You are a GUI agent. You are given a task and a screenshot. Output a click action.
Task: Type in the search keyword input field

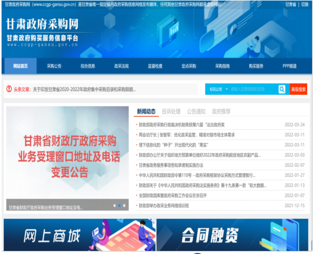tap(253, 89)
